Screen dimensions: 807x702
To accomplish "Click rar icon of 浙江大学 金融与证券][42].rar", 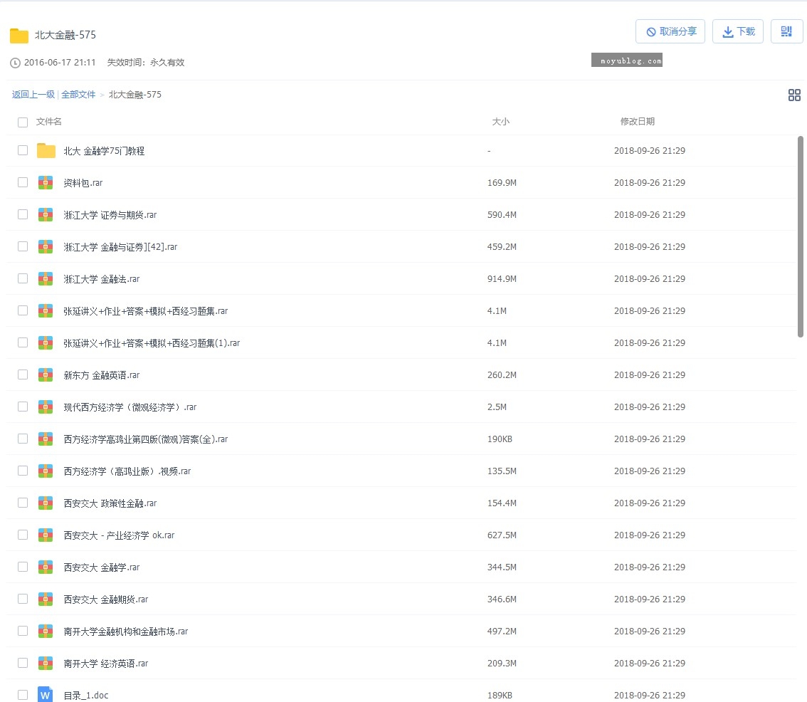I will coord(46,247).
